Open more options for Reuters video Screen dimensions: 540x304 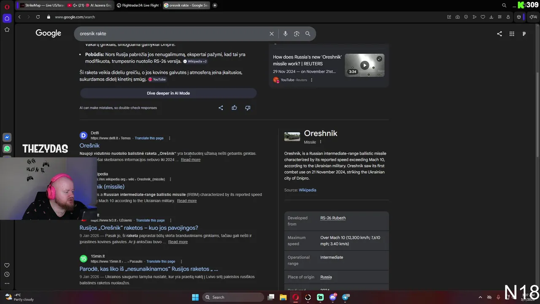pyautogui.click(x=312, y=80)
